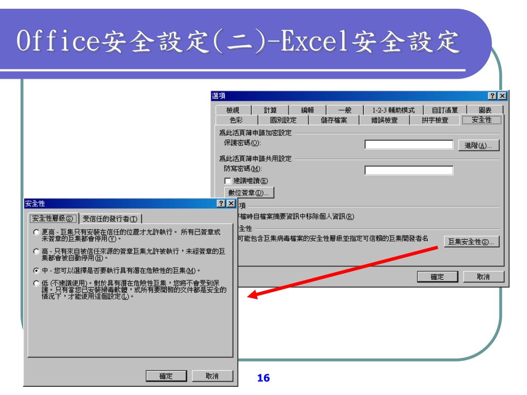Choose the 更高 security level radio
The height and width of the screenshot is (395, 527).
click(37, 232)
